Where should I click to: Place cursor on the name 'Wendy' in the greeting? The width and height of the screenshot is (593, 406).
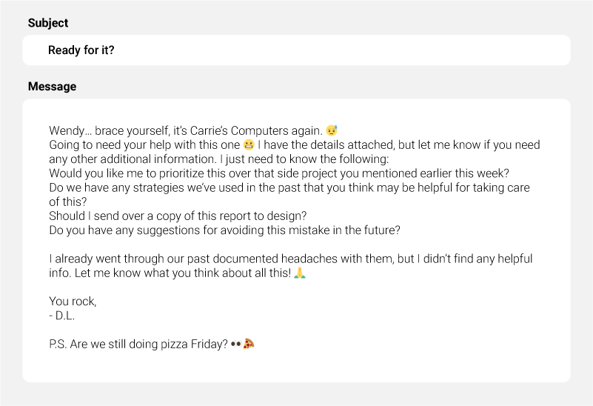(x=65, y=130)
